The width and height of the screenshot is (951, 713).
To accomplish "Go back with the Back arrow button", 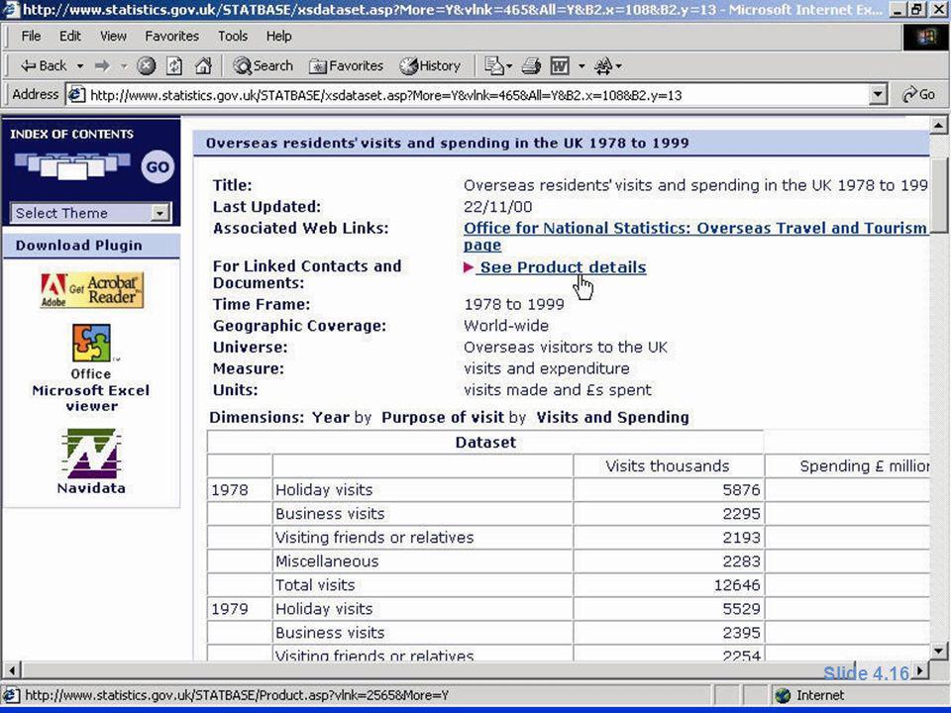I will [43, 65].
